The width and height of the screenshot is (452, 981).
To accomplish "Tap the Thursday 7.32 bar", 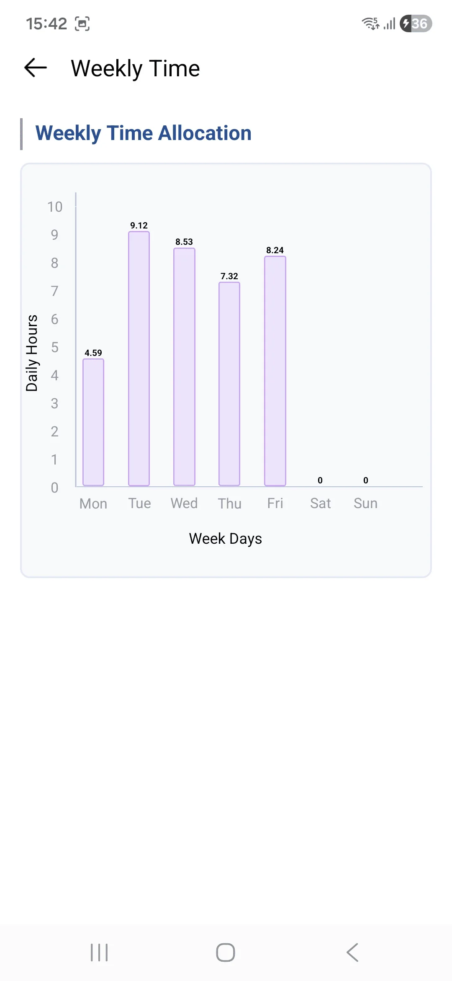I will 229,384.
